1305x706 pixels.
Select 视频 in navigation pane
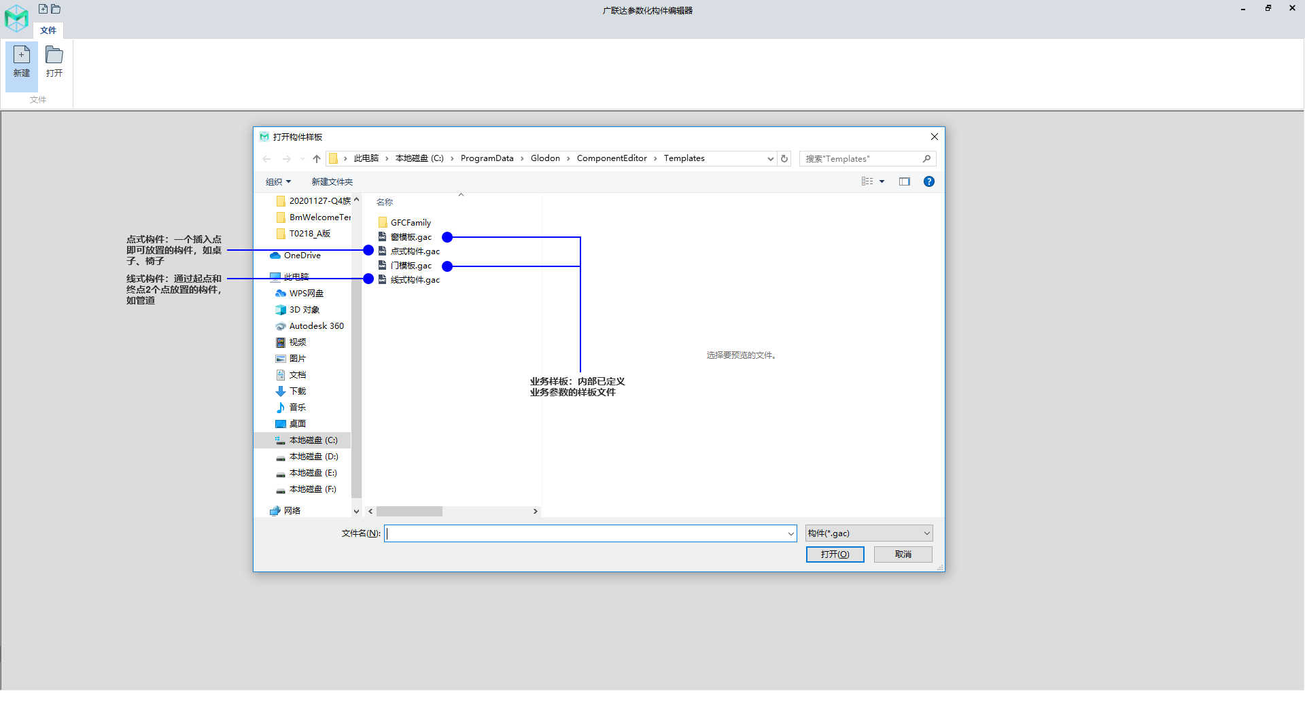tap(291, 342)
